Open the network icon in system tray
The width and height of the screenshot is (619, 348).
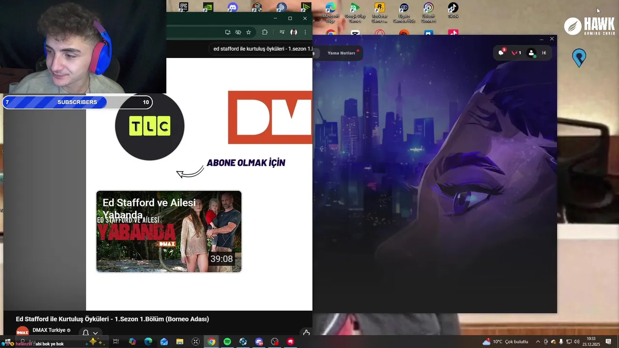[569, 342]
